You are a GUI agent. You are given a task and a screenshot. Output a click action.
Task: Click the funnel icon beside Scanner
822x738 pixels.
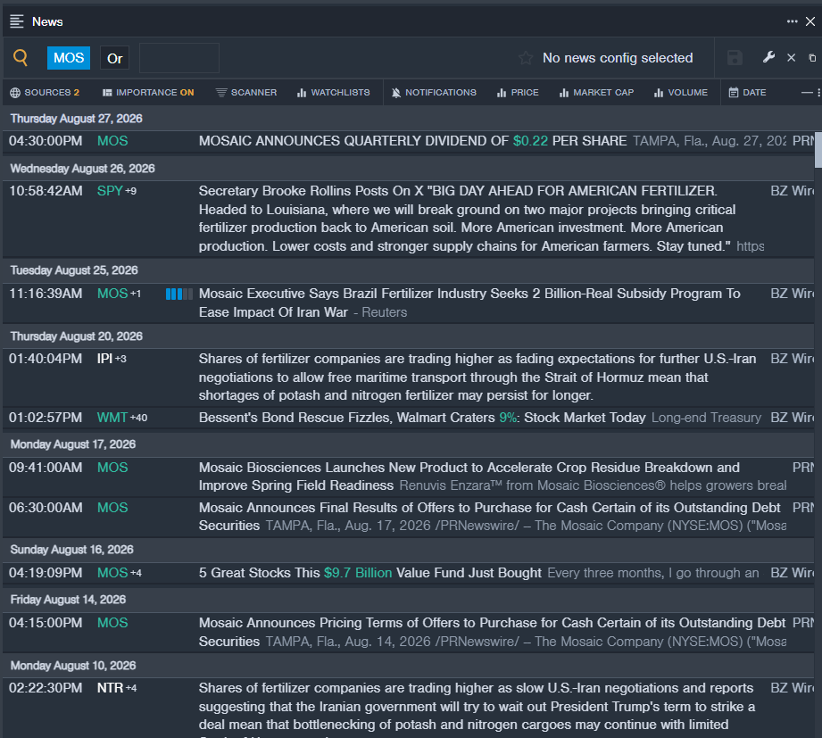click(221, 93)
